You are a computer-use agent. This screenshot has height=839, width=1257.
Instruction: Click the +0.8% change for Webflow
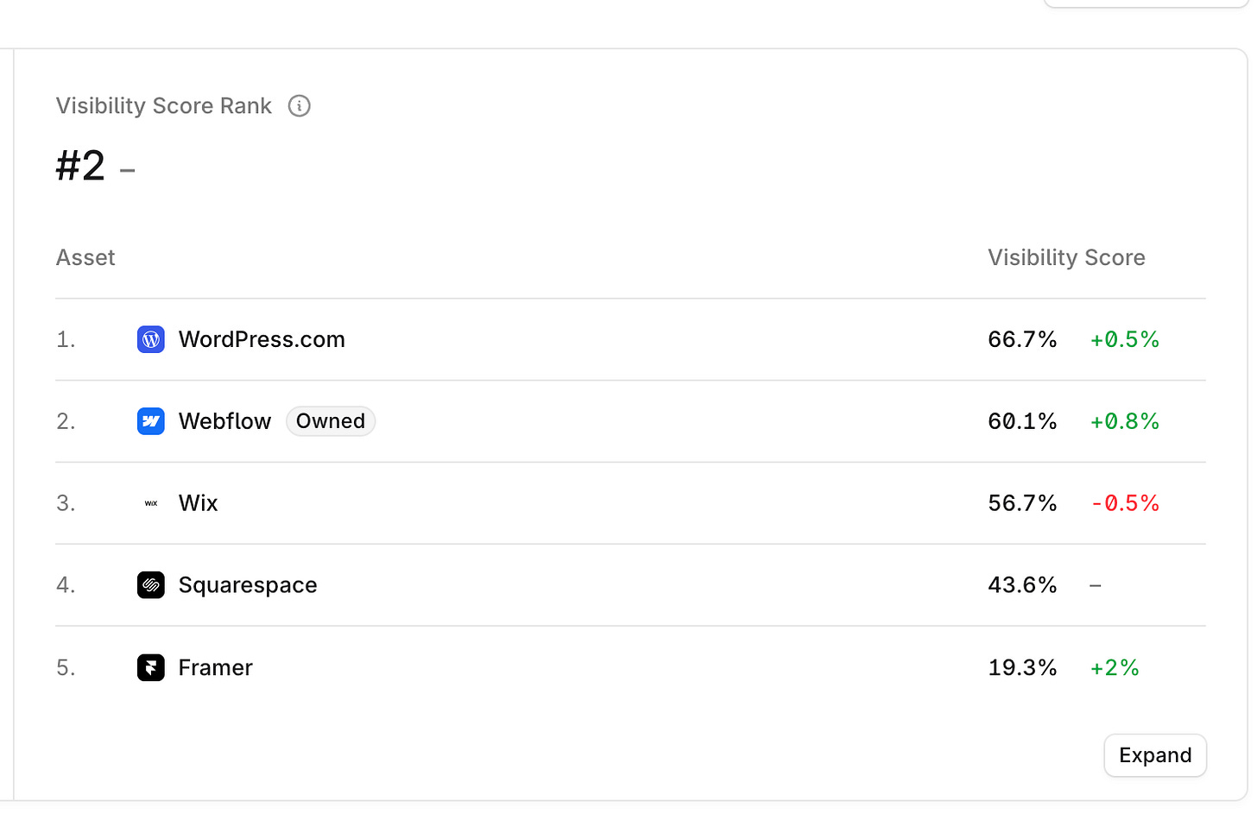(x=1124, y=421)
